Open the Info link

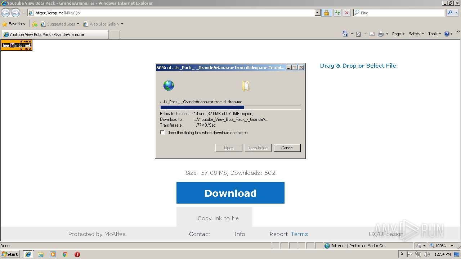240,234
